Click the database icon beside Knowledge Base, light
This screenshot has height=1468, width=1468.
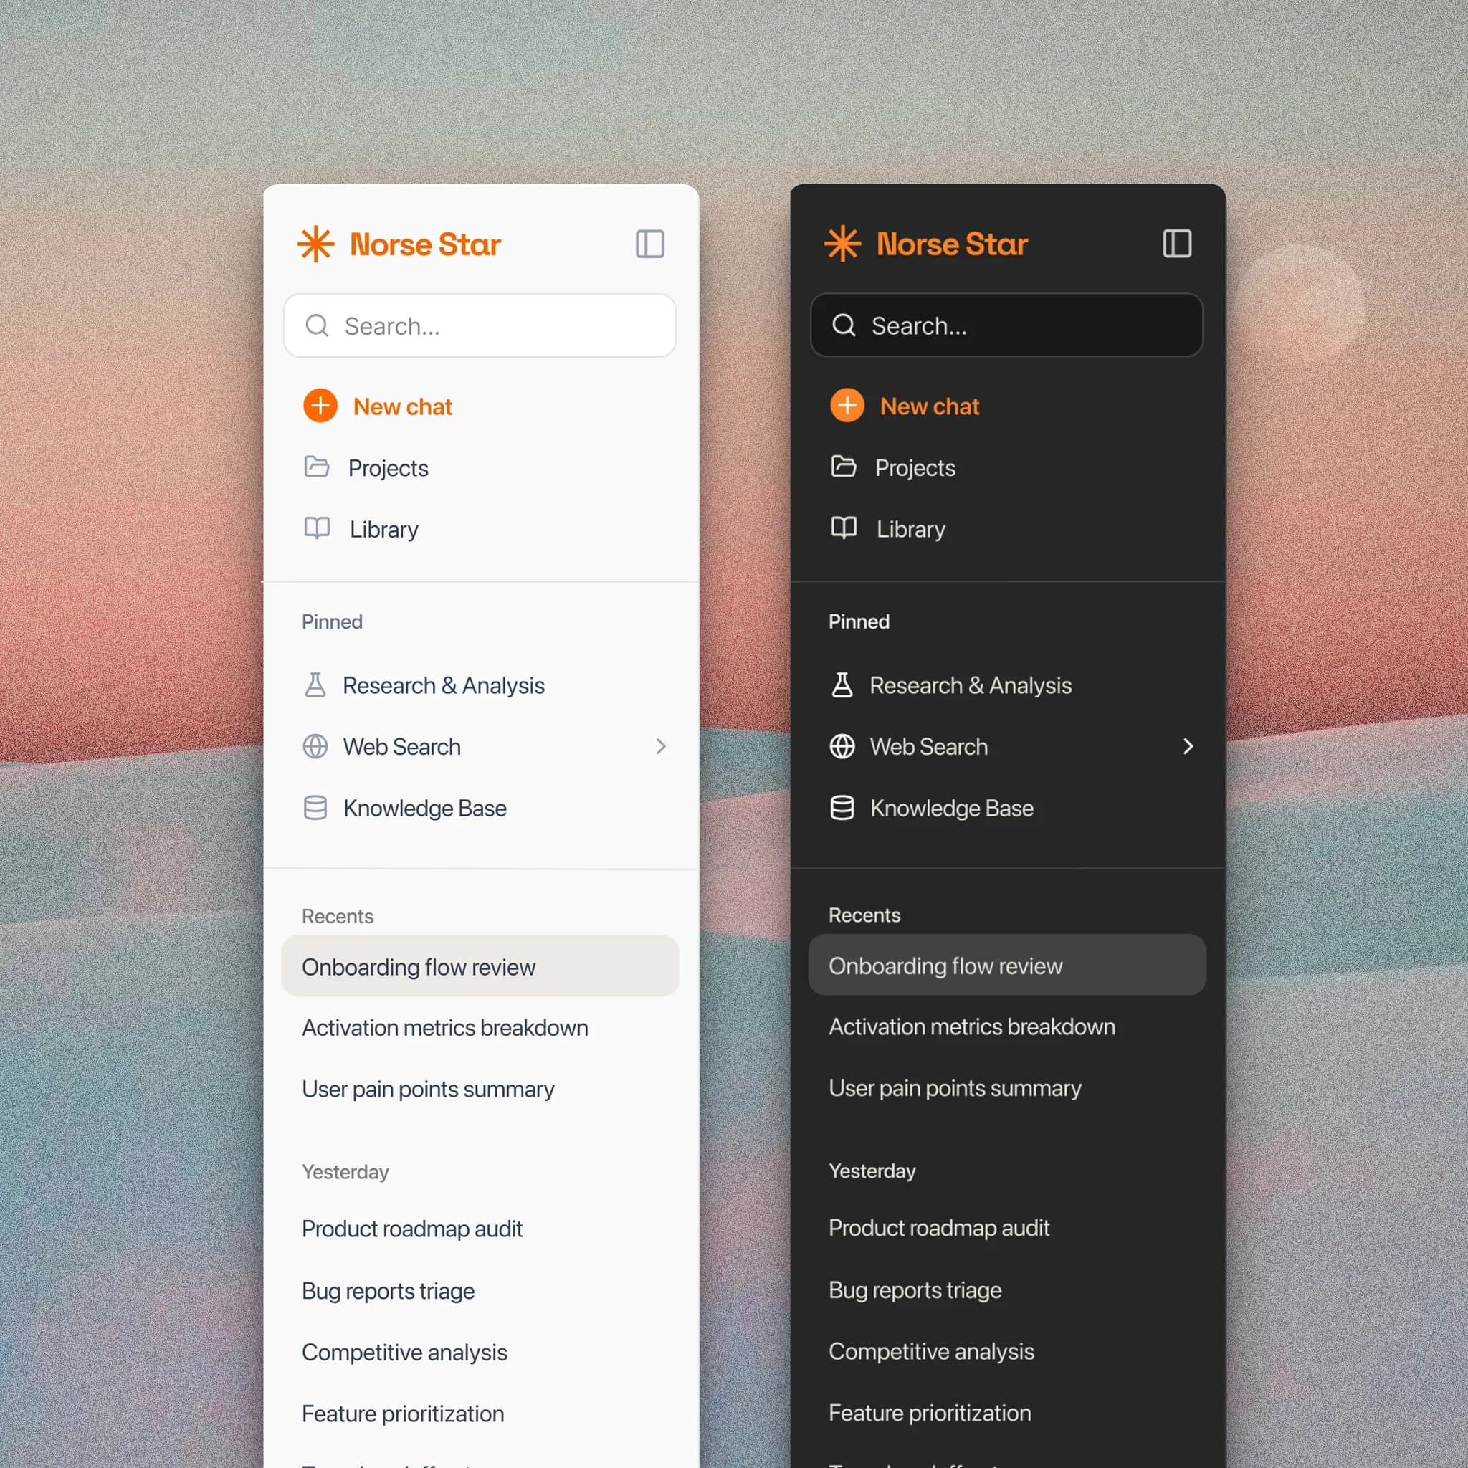[x=315, y=808]
